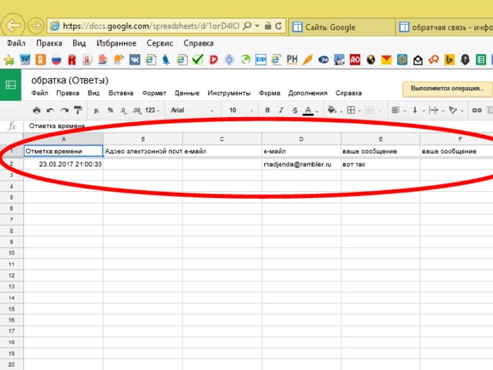Viewport: 493px width, 370px height.
Task: Toggle Bold text formatting
Action: (x=267, y=111)
